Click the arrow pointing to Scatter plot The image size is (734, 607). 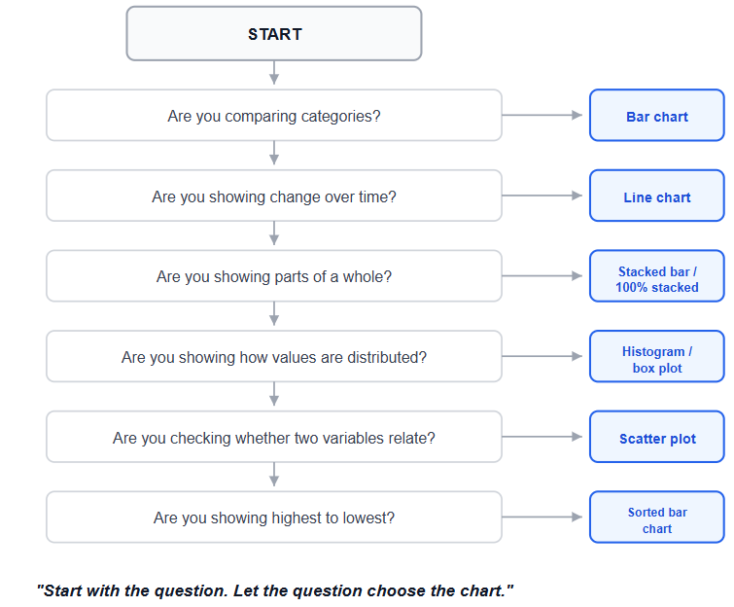542,437
